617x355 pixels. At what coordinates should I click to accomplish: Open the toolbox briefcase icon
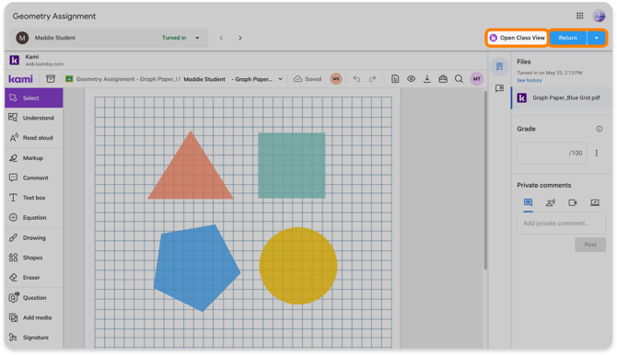(x=443, y=79)
